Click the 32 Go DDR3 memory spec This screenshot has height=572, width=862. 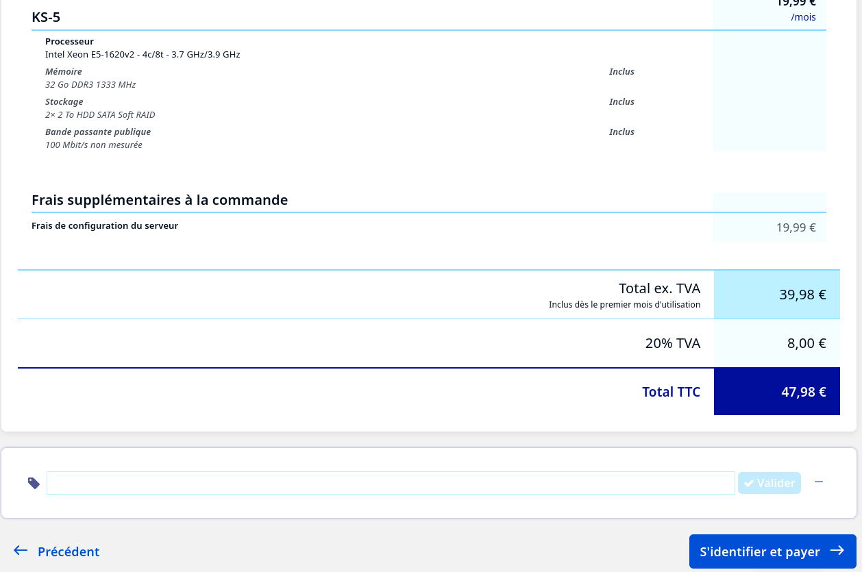90,85
